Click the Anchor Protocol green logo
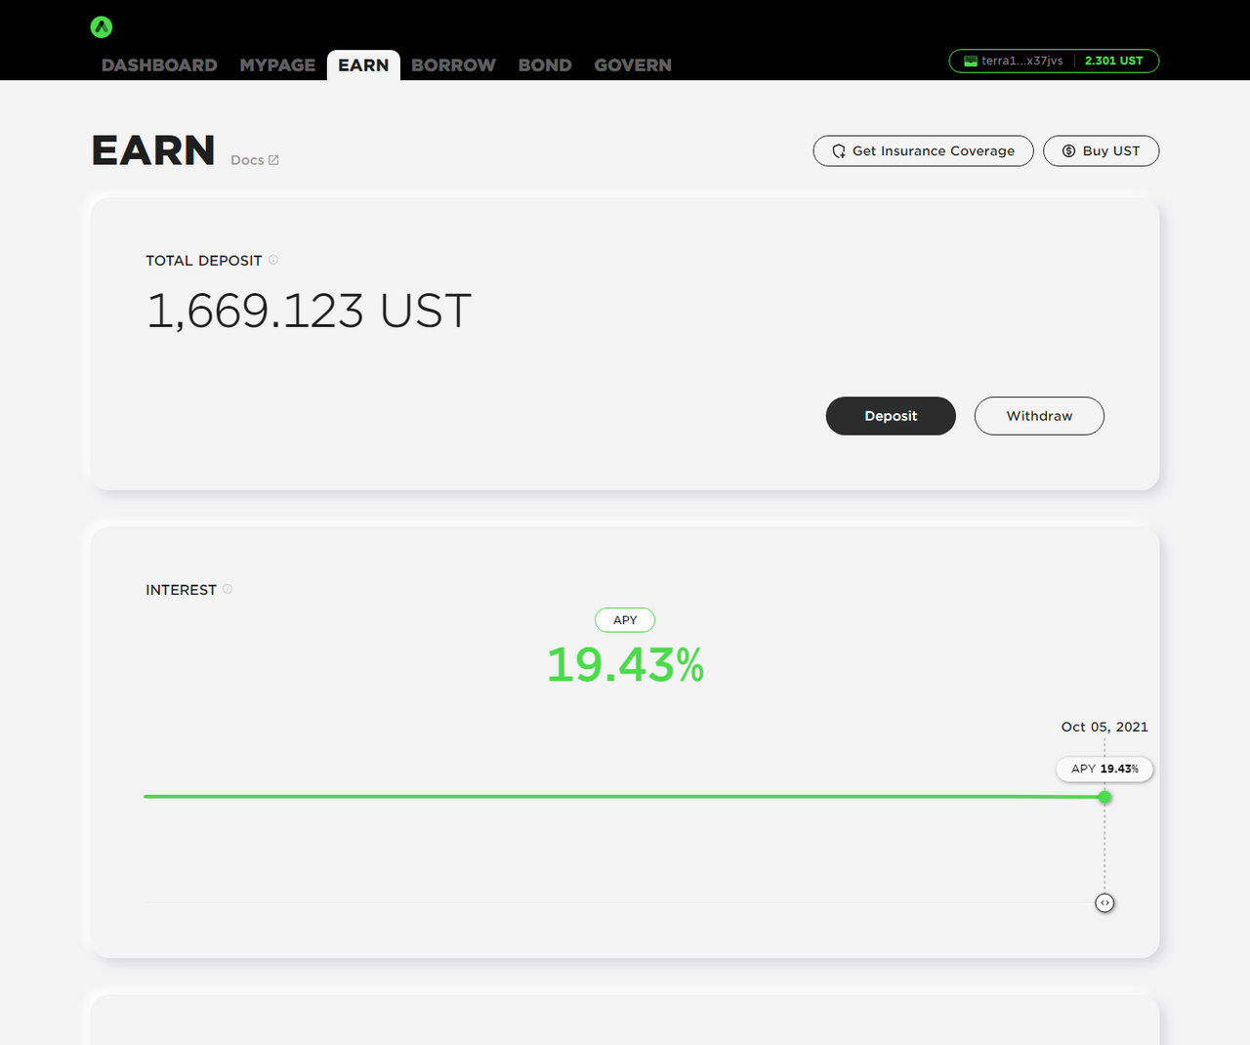1250x1045 pixels. 102,27
